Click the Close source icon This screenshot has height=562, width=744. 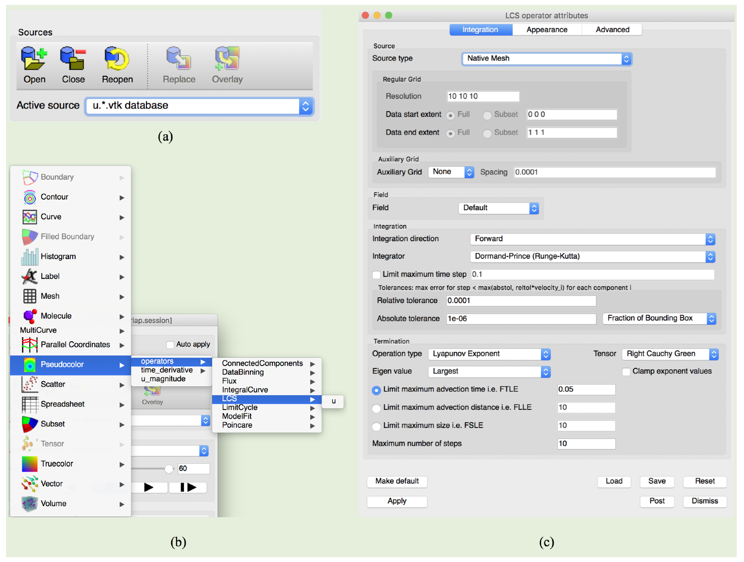(x=73, y=59)
